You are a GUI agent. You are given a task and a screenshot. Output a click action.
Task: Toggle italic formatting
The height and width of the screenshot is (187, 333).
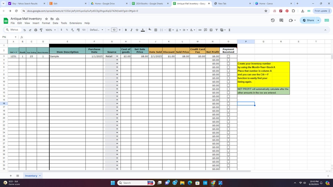tap(131, 30)
